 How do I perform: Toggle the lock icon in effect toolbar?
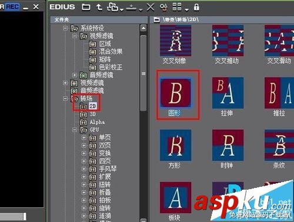(196, 7)
